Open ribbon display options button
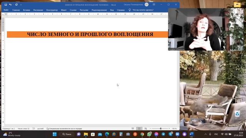Viewport: 246px width, 138px height. [154, 5]
